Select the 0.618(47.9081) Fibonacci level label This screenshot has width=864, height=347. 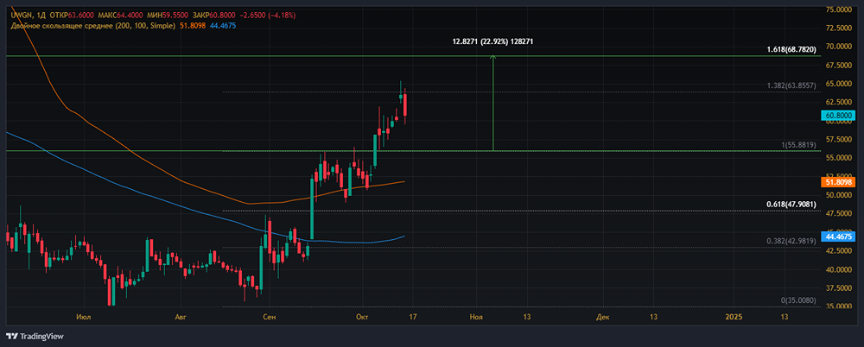click(x=793, y=205)
